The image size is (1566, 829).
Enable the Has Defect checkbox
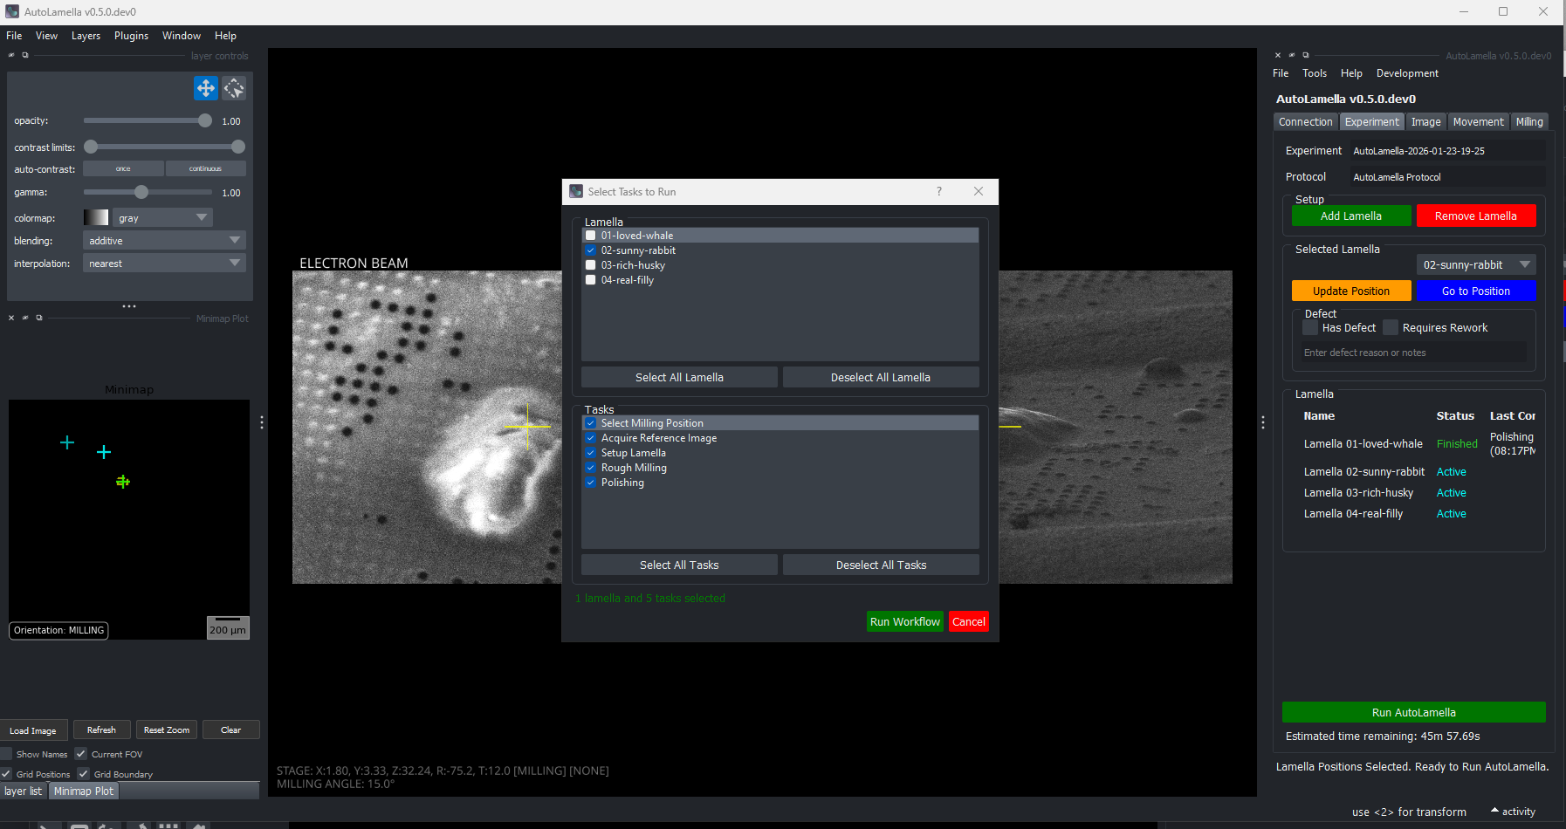tap(1310, 328)
